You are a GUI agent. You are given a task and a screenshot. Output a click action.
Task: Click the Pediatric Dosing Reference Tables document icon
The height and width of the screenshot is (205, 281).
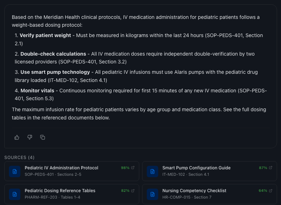click(15, 194)
